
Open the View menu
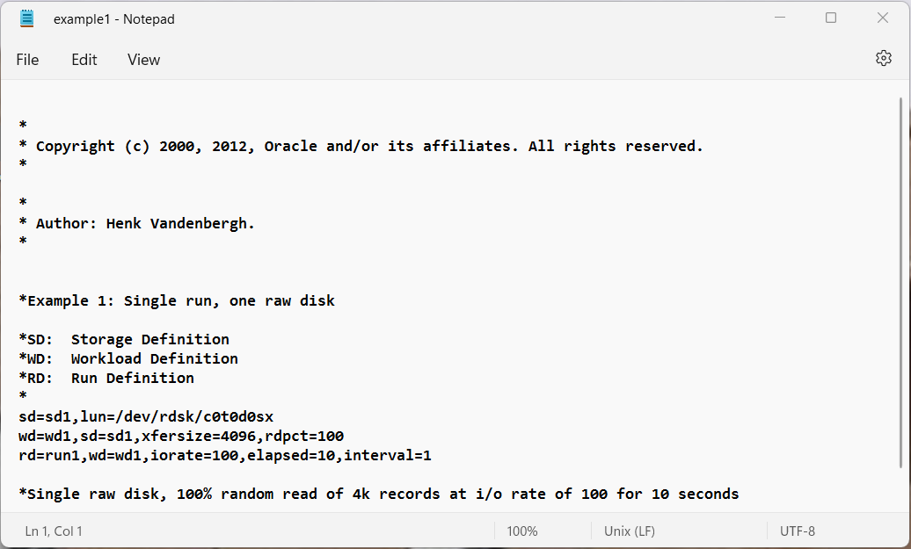[143, 60]
